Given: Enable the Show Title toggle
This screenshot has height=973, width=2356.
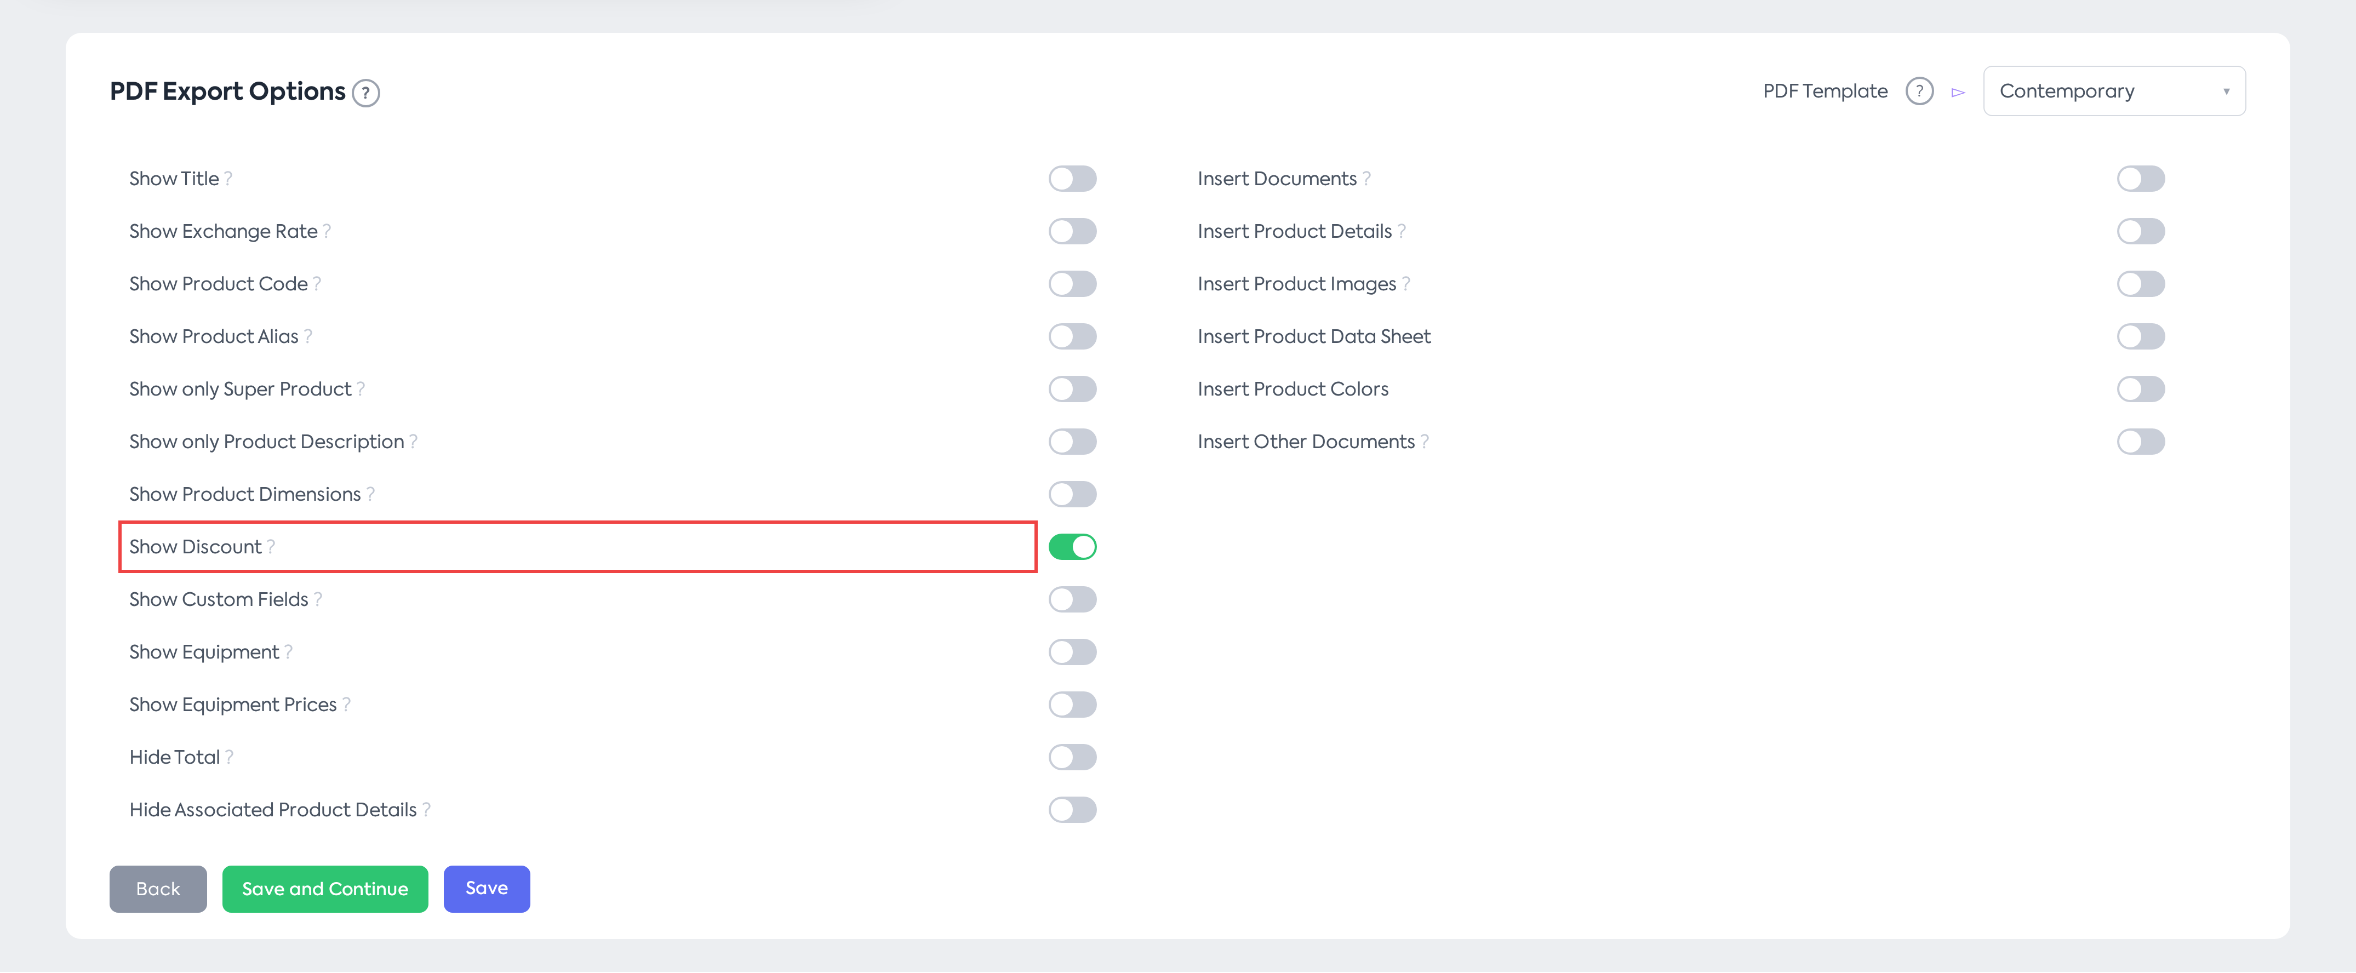Looking at the screenshot, I should click(x=1072, y=179).
